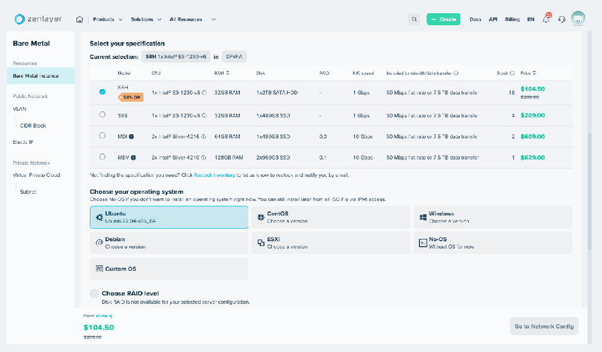This screenshot has width=602, height=352.
Task: Click the green Create button
Action: (x=444, y=19)
